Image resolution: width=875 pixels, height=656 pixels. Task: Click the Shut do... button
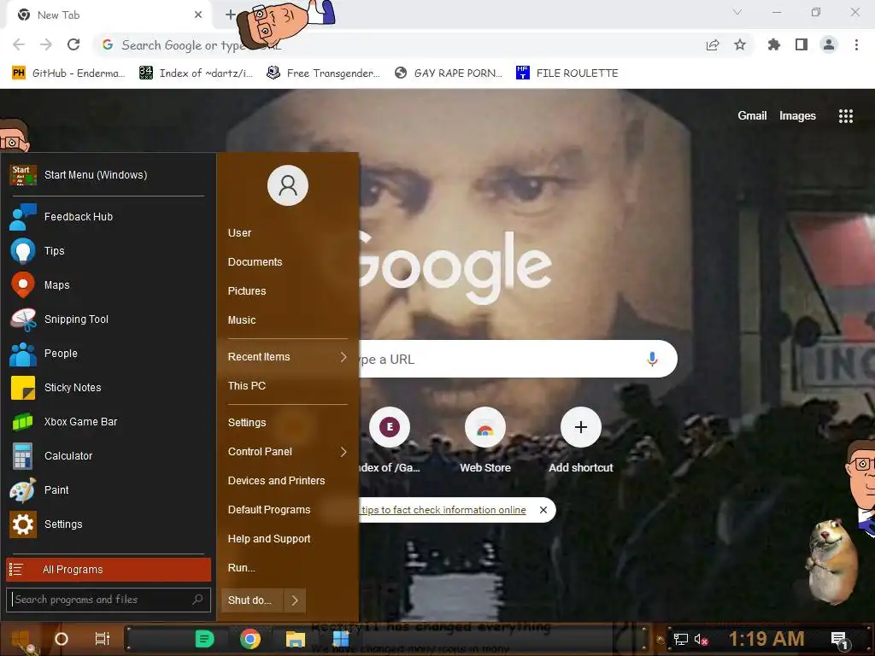point(252,600)
